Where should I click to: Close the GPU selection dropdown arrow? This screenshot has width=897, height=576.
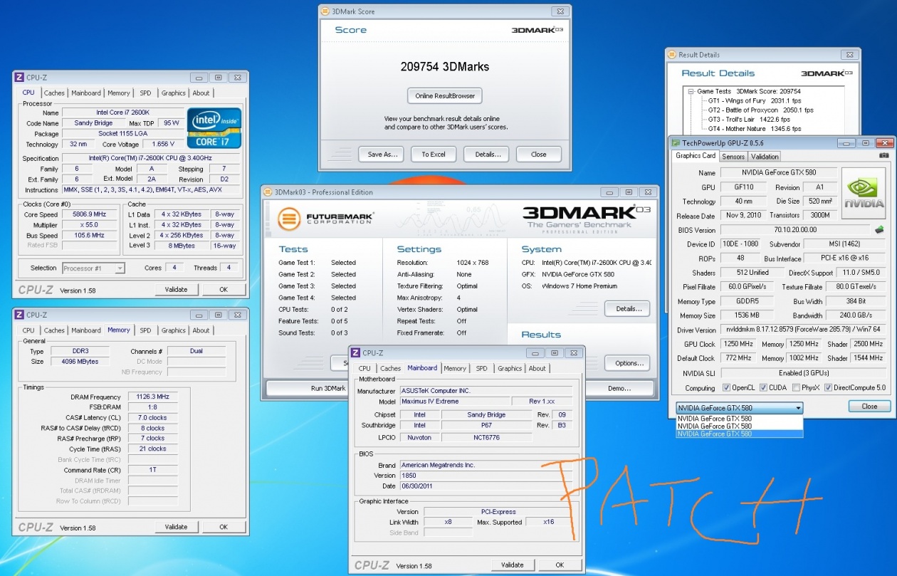pyautogui.click(x=798, y=408)
